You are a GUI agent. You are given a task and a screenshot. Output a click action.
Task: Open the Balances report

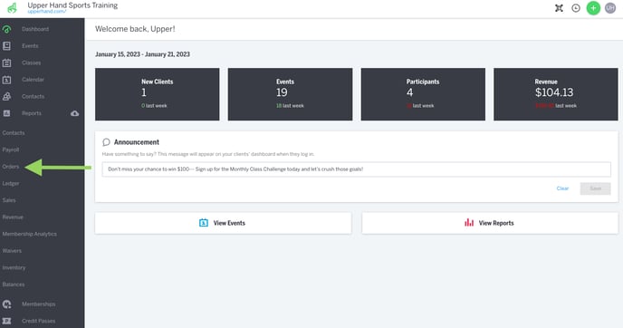click(14, 285)
